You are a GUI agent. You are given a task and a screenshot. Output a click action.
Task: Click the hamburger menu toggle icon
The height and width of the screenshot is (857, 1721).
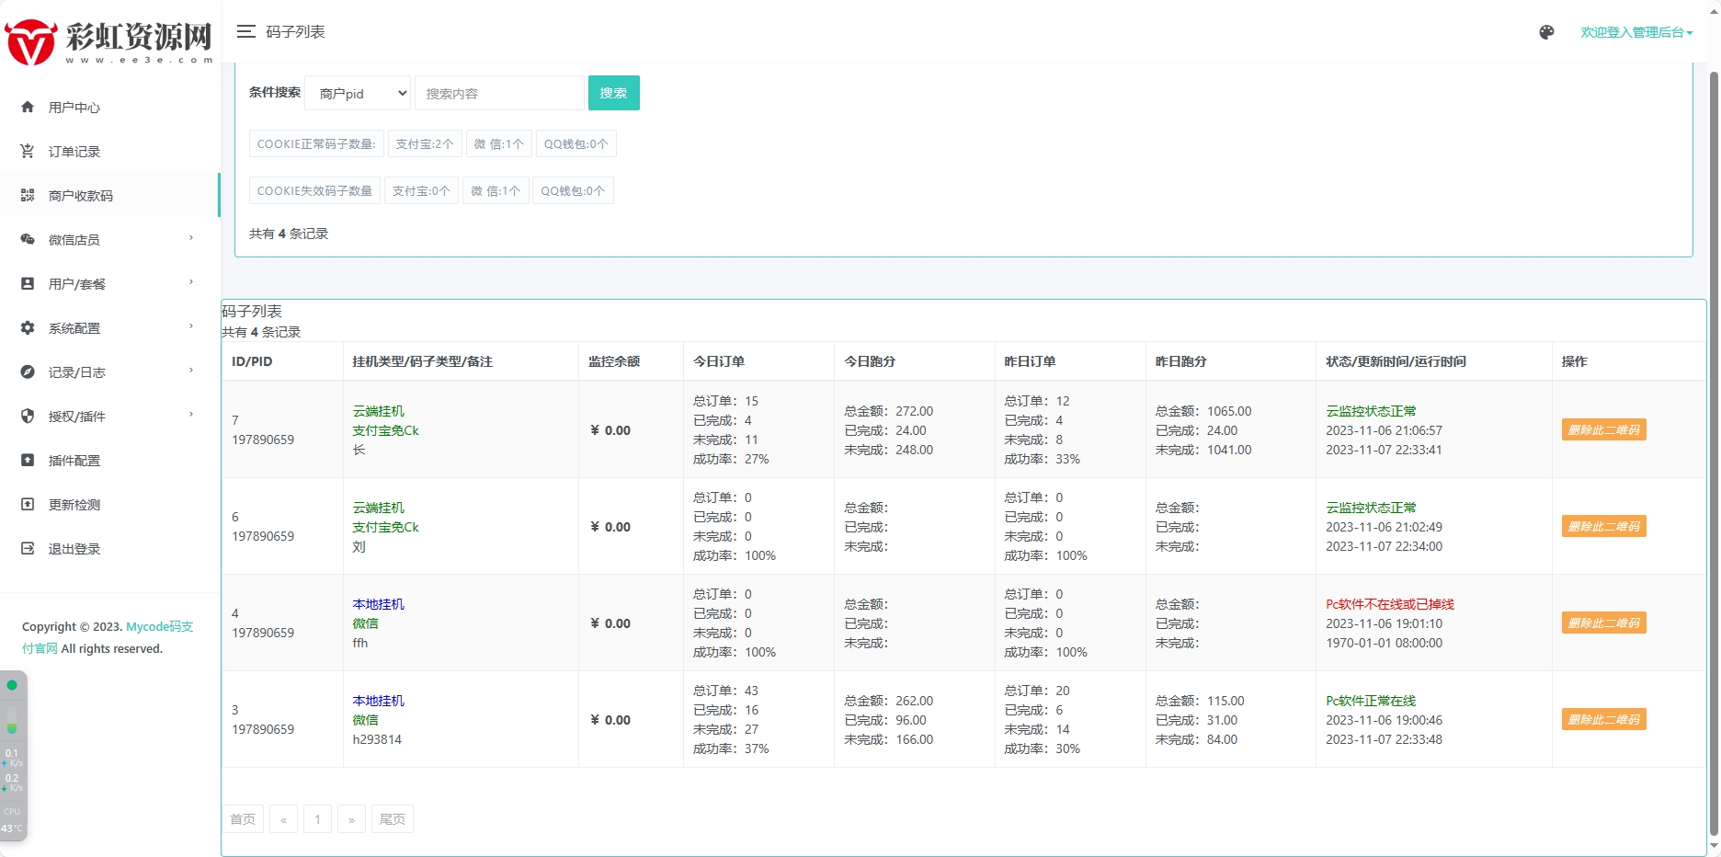[x=245, y=32]
